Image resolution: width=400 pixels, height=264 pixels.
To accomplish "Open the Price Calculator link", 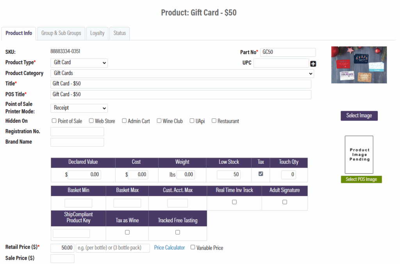I will (169, 248).
